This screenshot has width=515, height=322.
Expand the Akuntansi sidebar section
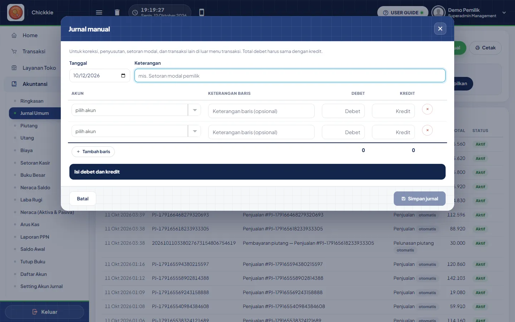point(35,84)
